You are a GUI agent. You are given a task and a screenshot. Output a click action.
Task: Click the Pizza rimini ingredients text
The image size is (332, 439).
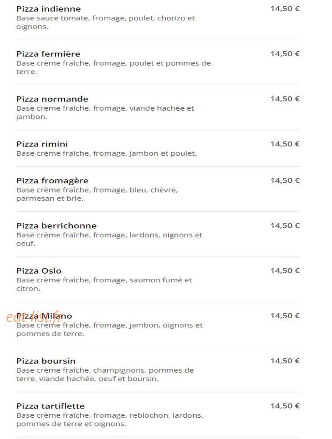pyautogui.click(x=106, y=153)
